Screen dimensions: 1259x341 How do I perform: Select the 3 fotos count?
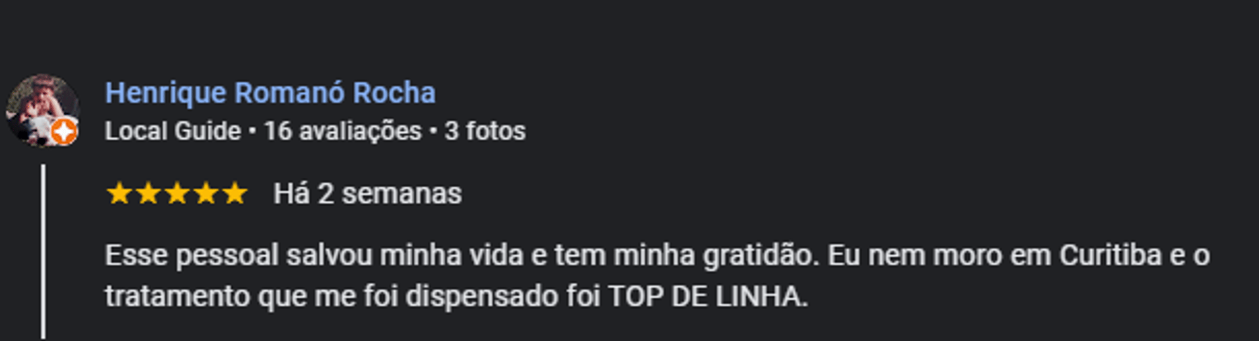[x=485, y=131]
